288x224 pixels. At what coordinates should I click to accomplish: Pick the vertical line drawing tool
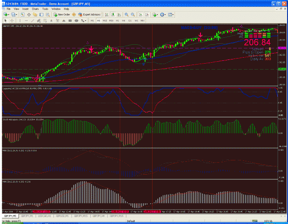[x=20, y=21]
